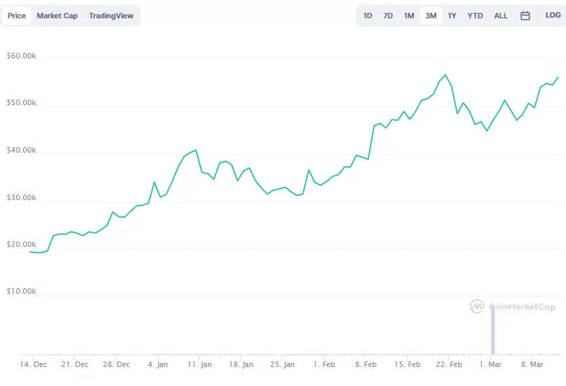Click the 18. Jan date label
Screen dimensions: 566x386
[241, 364]
